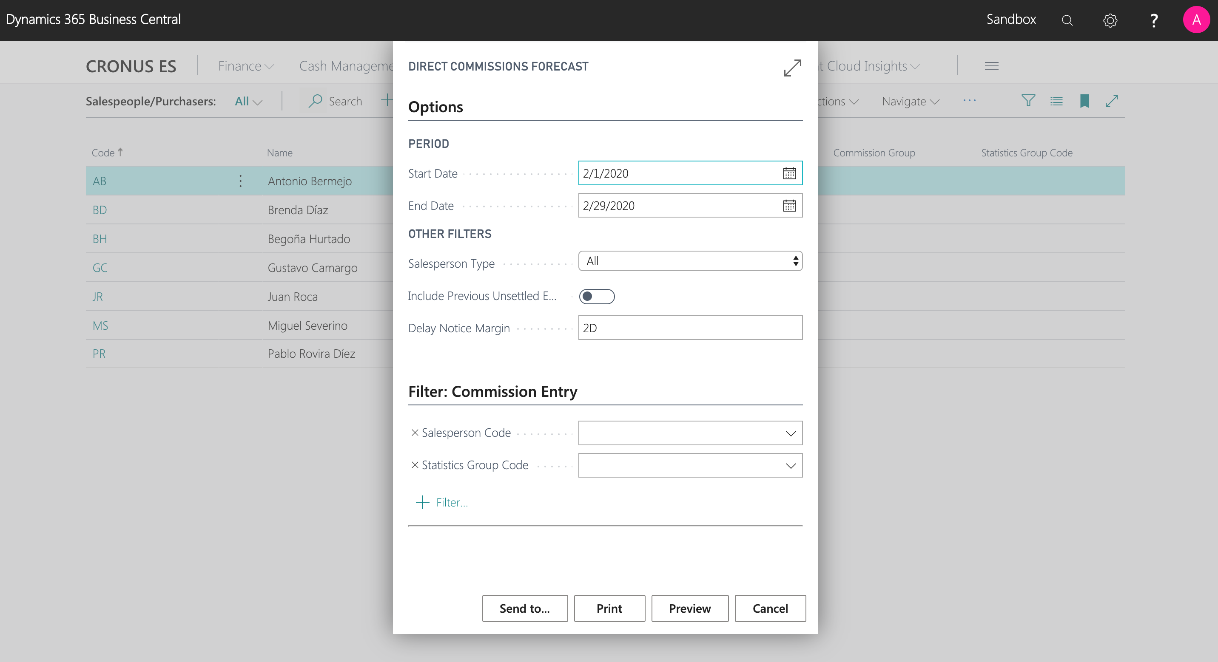1218x662 pixels.
Task: Open the partially hidden Actions menu
Action: pos(838,101)
